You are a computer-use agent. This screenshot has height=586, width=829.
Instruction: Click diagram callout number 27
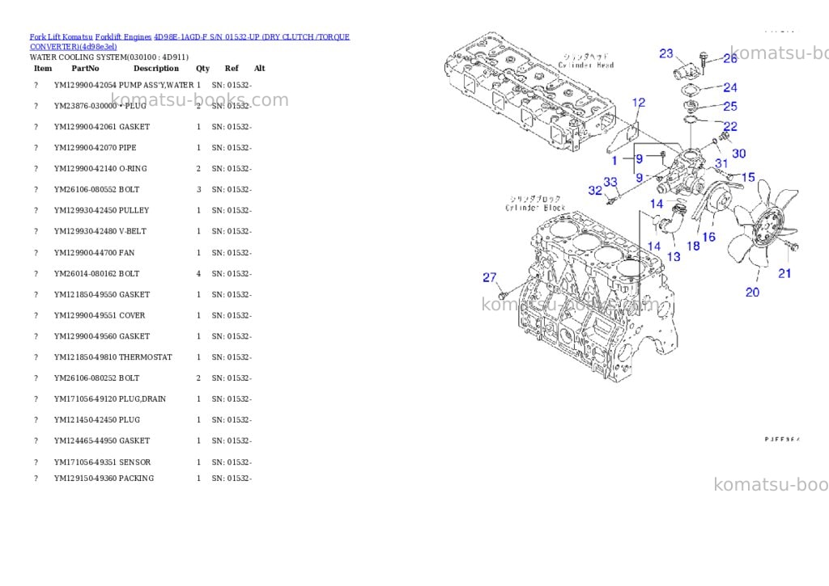click(490, 277)
